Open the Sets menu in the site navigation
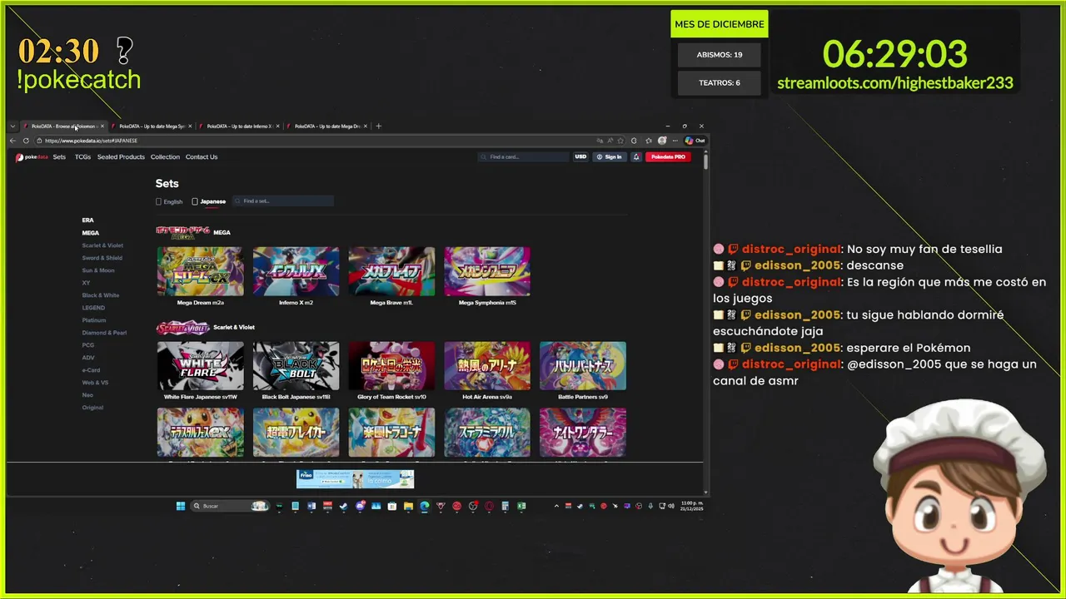Image resolution: width=1066 pixels, height=599 pixels. coord(59,156)
